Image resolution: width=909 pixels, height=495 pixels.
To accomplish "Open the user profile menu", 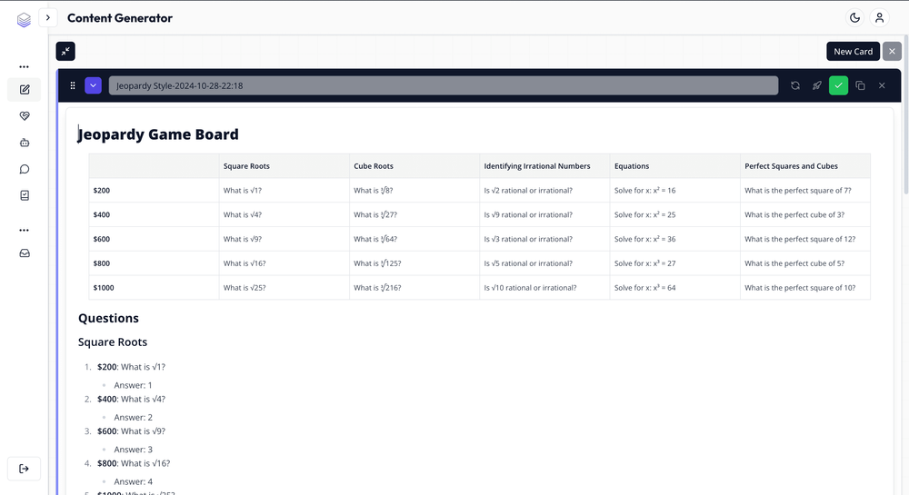I will pyautogui.click(x=879, y=17).
